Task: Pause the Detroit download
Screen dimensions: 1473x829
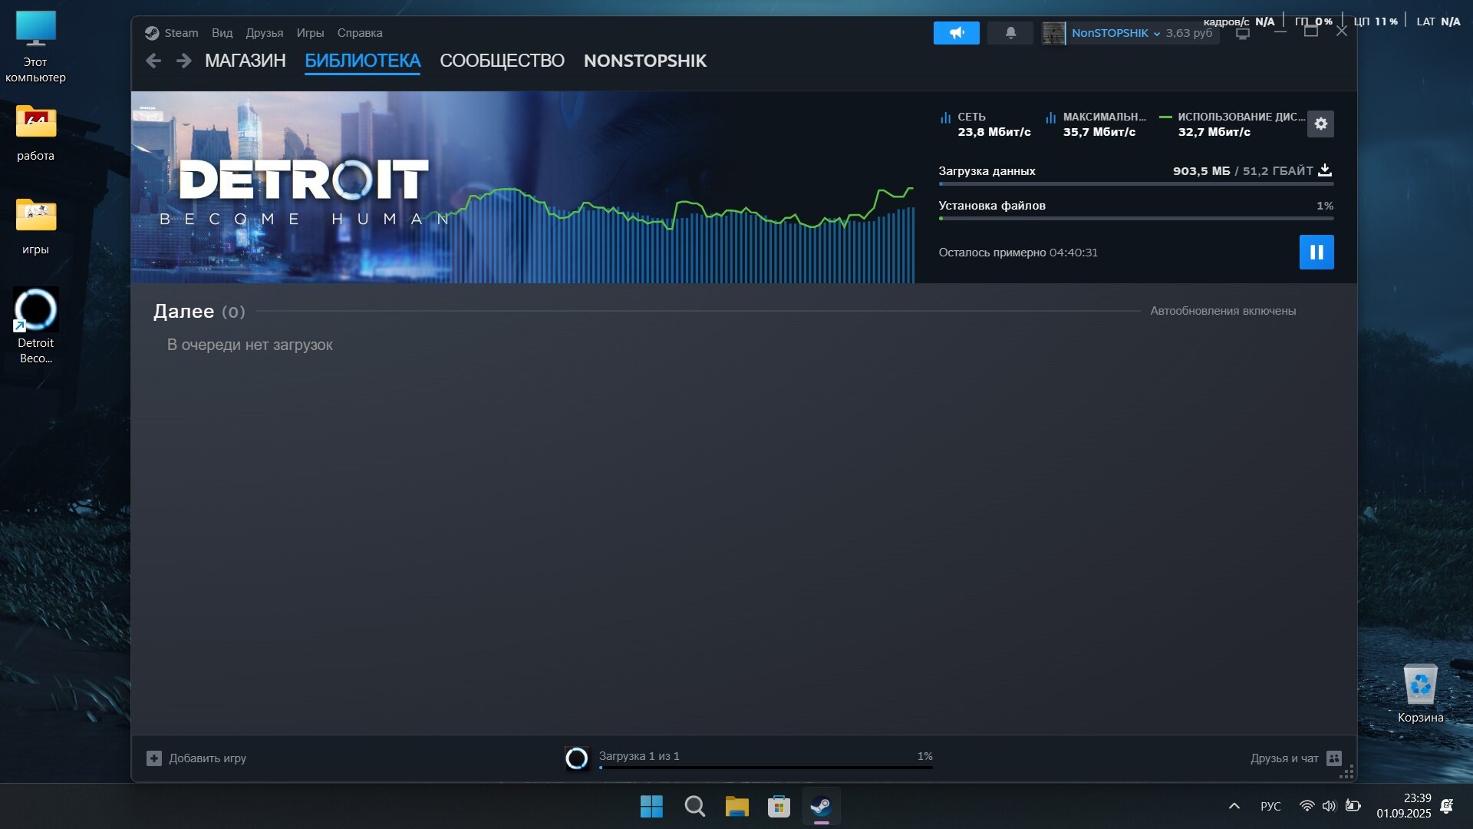Action: point(1316,252)
